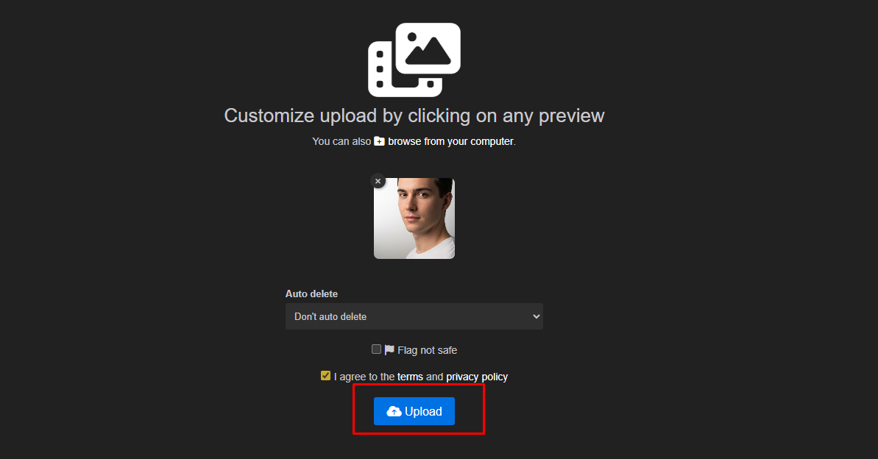The height and width of the screenshot is (459, 878).
Task: Click the large media upload icon
Action: click(414, 60)
